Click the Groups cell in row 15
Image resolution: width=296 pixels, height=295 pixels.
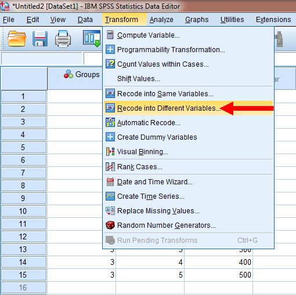point(82,275)
